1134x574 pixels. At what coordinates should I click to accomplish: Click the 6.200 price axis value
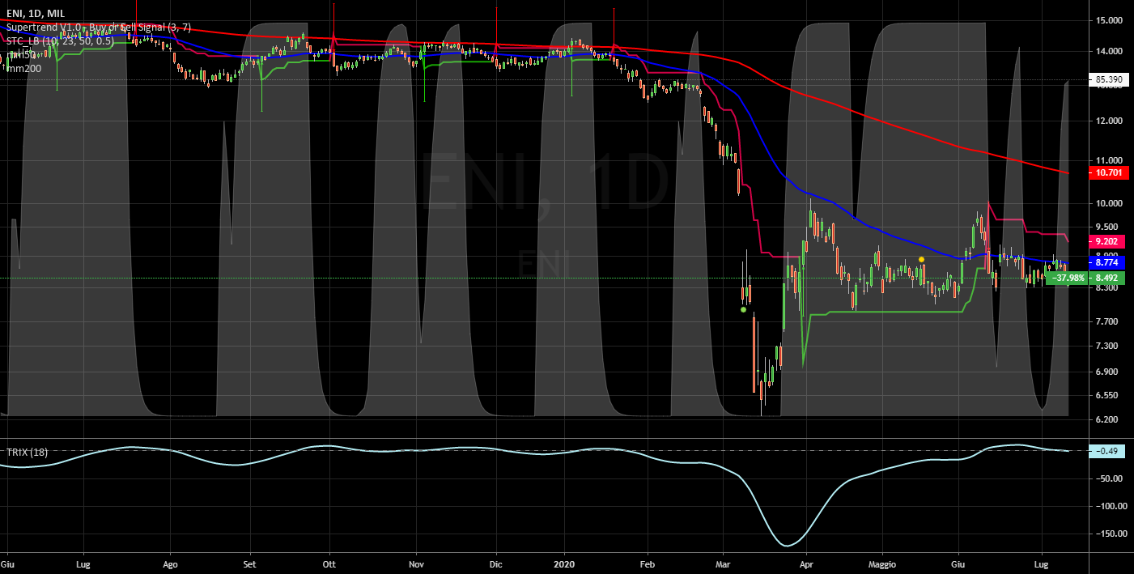click(x=1106, y=420)
